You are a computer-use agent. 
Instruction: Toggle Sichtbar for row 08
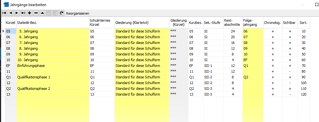point(290,48)
